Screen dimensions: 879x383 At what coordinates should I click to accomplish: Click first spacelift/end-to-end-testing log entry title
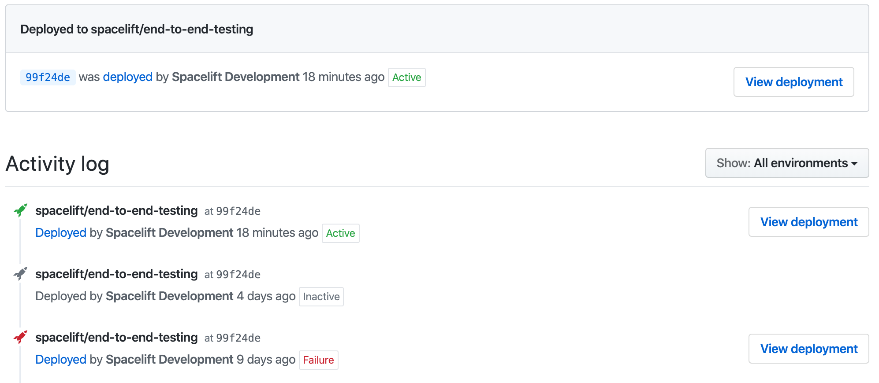116,211
